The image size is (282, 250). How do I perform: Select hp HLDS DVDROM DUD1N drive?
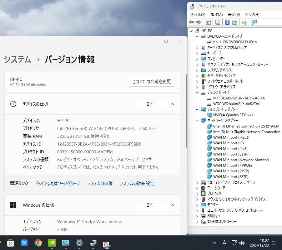(235, 42)
